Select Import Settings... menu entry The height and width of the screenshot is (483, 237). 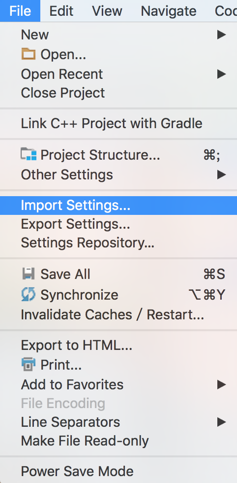click(x=118, y=206)
